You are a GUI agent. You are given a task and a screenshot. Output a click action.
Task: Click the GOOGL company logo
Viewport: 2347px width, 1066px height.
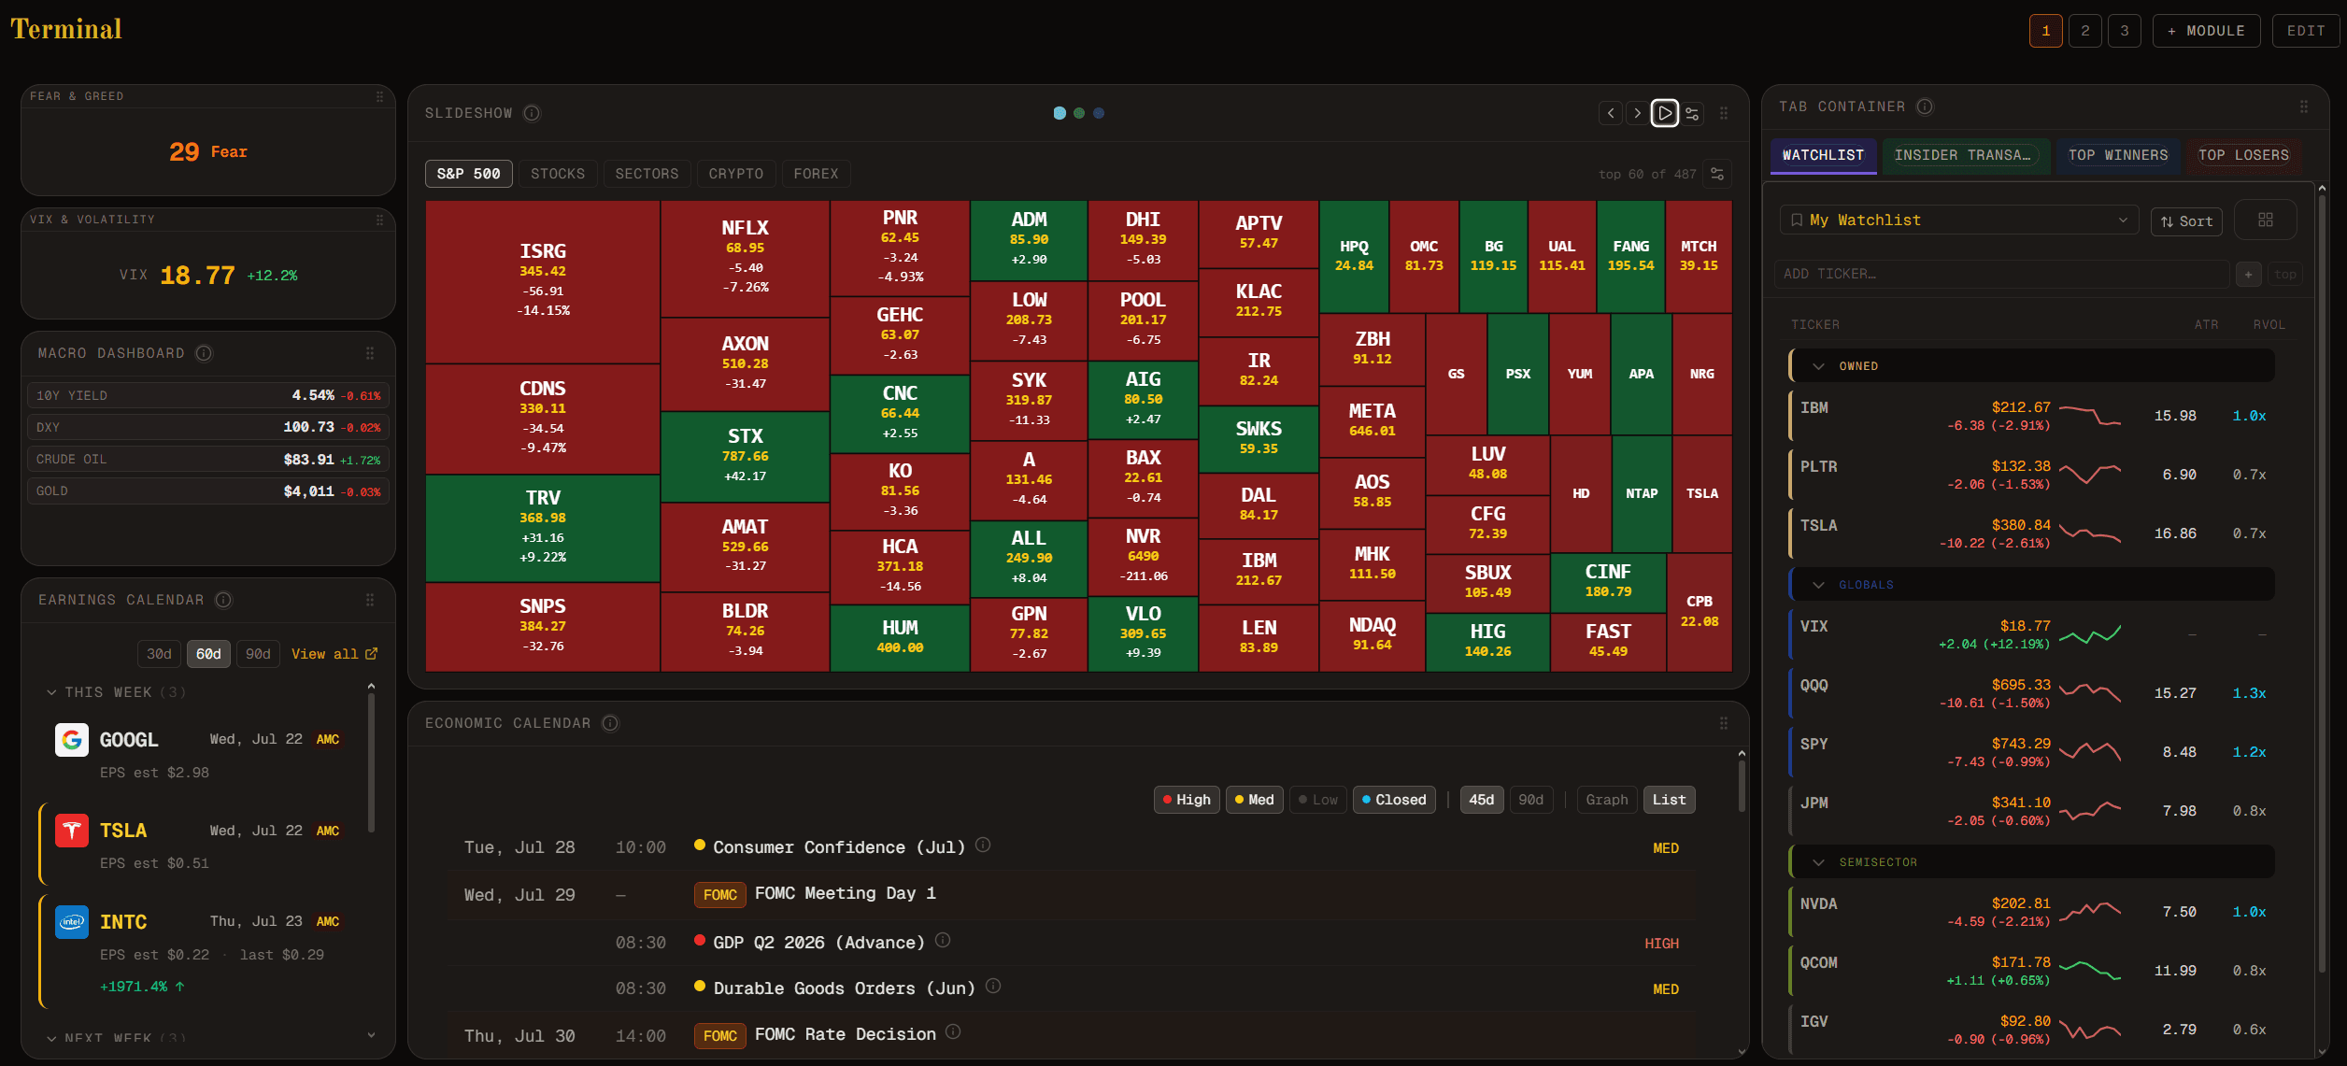(72, 740)
